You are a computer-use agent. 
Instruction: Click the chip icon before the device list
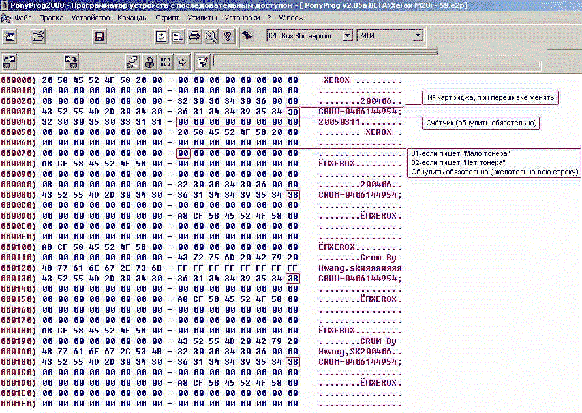(247, 35)
